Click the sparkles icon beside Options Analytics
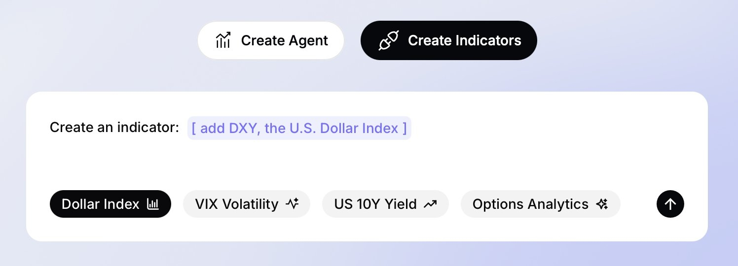The height and width of the screenshot is (266, 738). [602, 204]
